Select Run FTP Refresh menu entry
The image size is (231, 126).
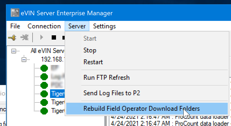107,78
